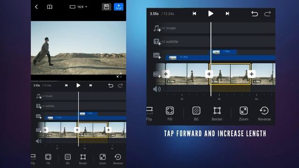299x168 pixels.
Task: Undo last edit in enlarged panel
Action: pos(255,14)
